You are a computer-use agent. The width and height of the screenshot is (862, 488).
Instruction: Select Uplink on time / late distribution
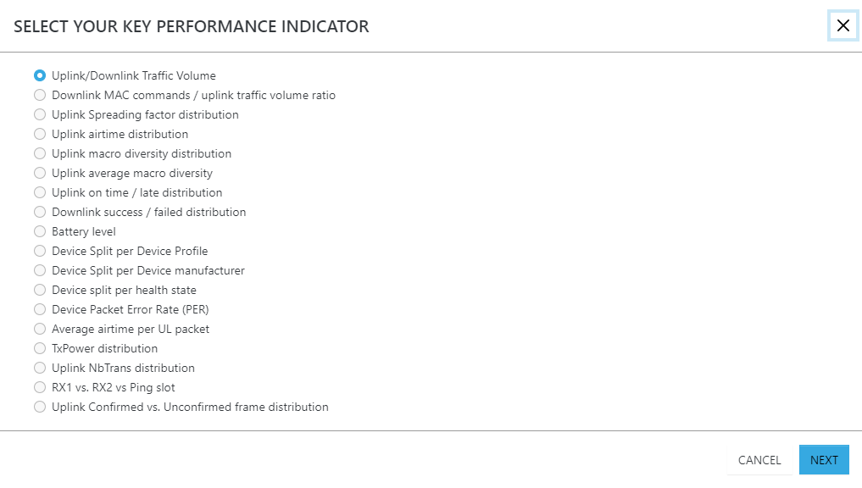pos(40,192)
